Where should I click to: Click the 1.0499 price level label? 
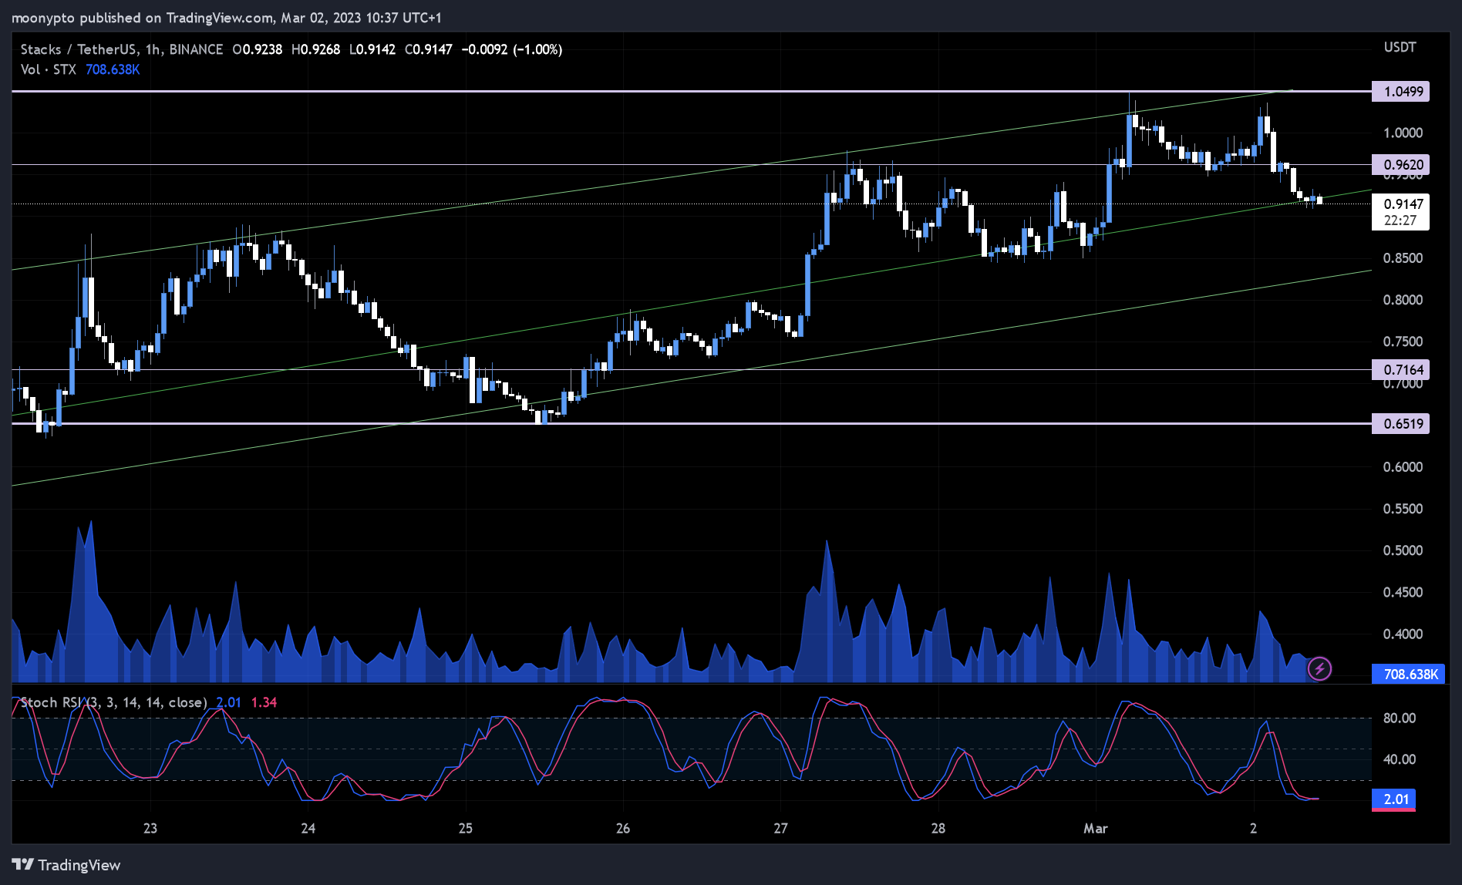click(1400, 92)
